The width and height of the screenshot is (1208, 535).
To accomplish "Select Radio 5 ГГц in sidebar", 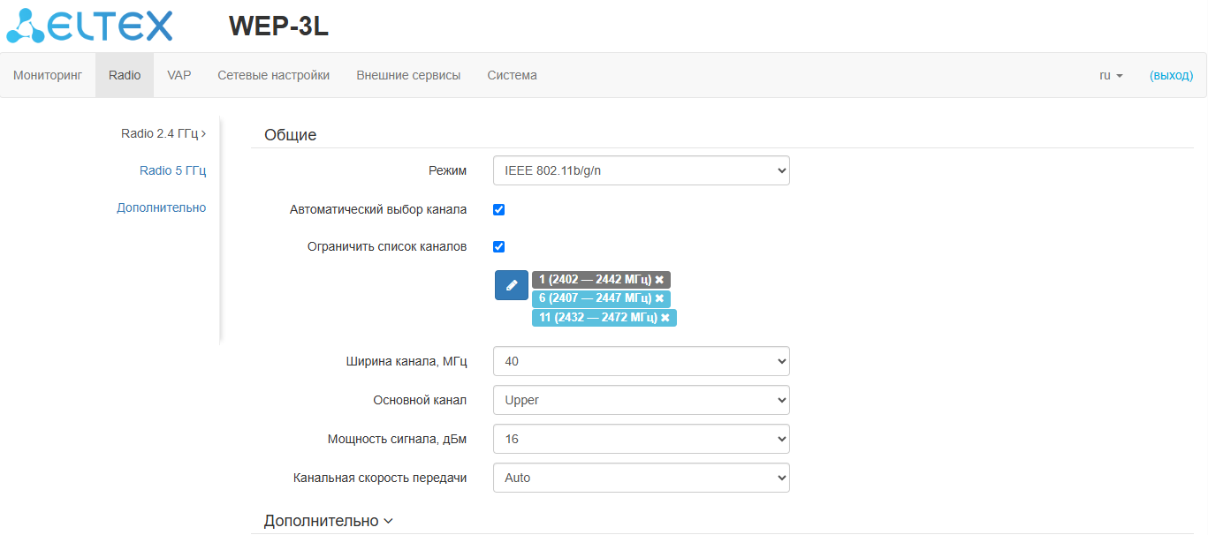I will [172, 170].
